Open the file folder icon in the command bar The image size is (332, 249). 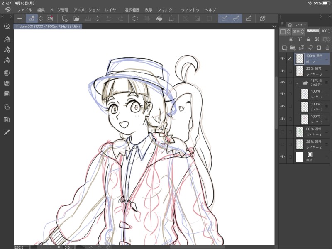[x=76, y=18]
